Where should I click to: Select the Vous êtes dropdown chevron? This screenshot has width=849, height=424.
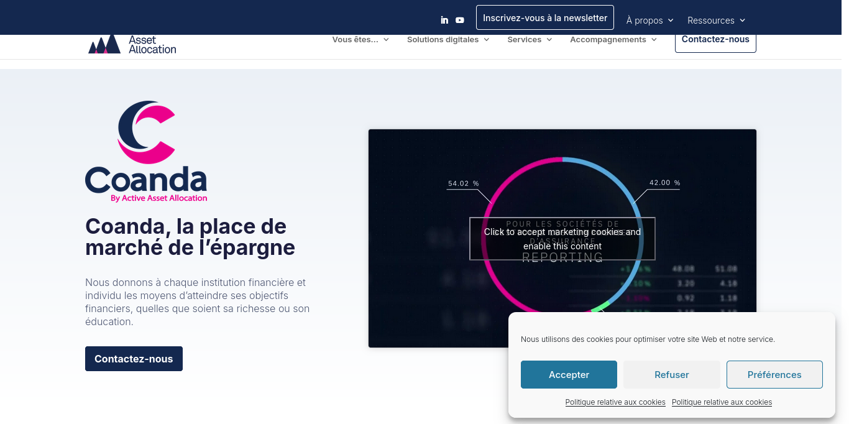(387, 39)
